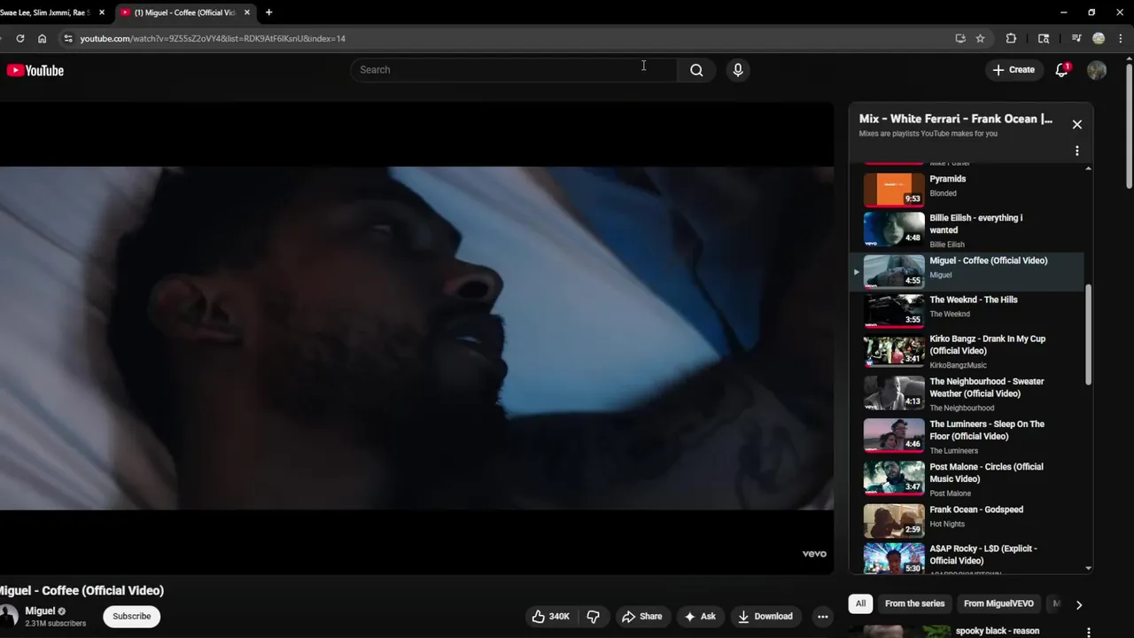
Task: Select the From the series chip
Action: point(914,603)
